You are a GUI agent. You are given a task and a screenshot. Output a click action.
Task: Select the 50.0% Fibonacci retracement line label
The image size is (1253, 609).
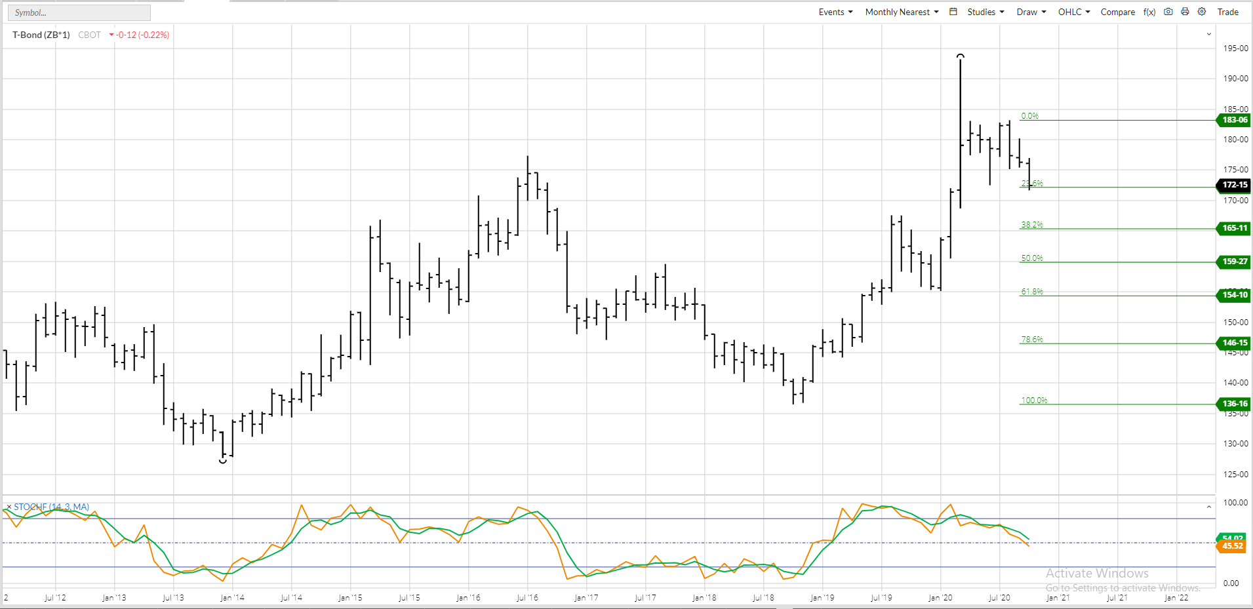pos(1031,258)
